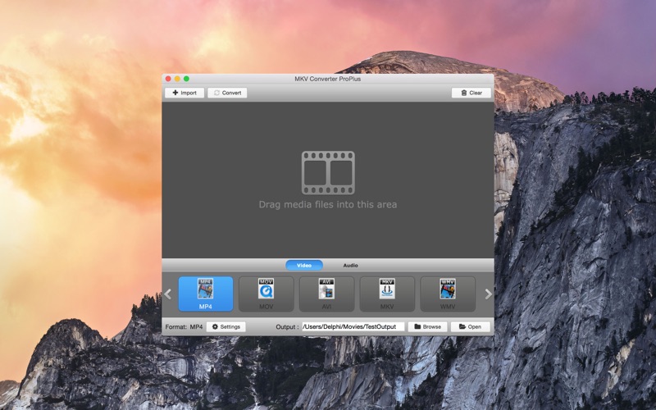The height and width of the screenshot is (410, 656).
Task: Click the film strip drop area icon
Action: tap(328, 173)
